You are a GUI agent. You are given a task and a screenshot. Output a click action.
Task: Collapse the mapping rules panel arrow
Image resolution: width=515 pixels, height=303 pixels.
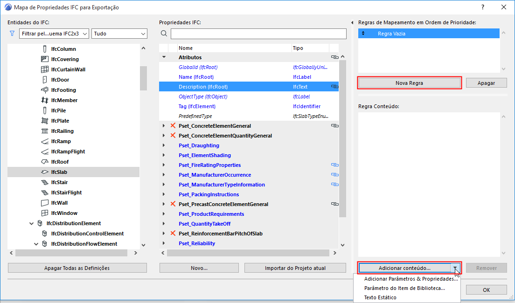pos(352,23)
